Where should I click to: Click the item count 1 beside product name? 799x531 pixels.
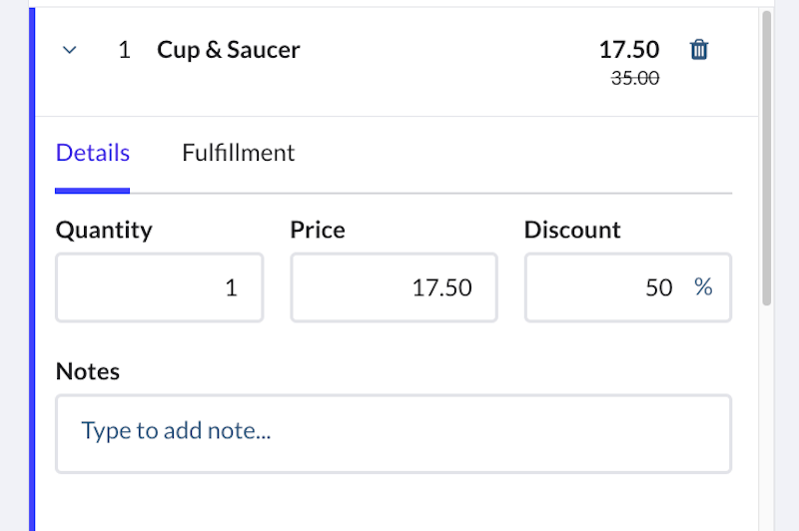(124, 50)
